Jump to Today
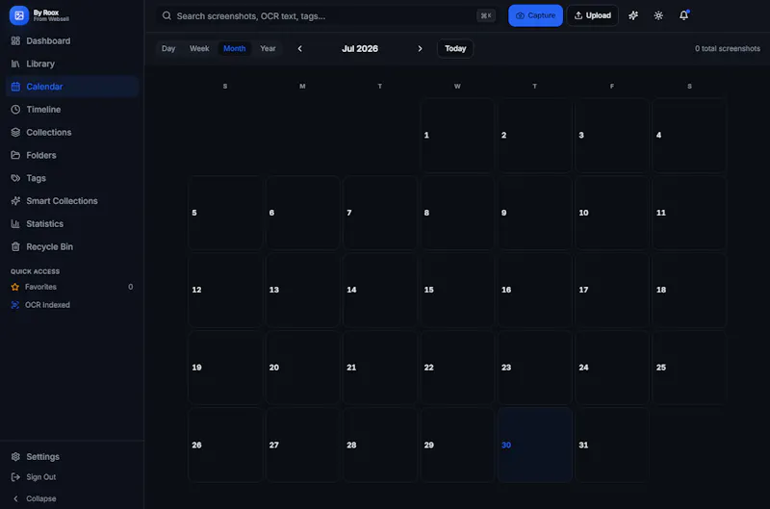Screen dimensions: 770x509 [455, 49]
